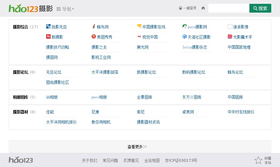The height and width of the screenshot is (167, 280).
Task: Click the hao123 摄影 logo
Action: (31, 9)
